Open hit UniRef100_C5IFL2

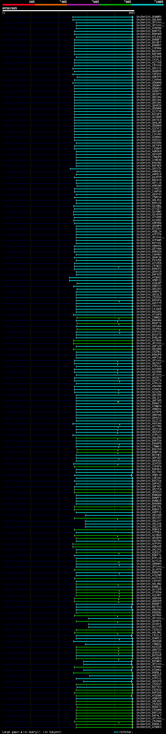(x=149, y=60)
